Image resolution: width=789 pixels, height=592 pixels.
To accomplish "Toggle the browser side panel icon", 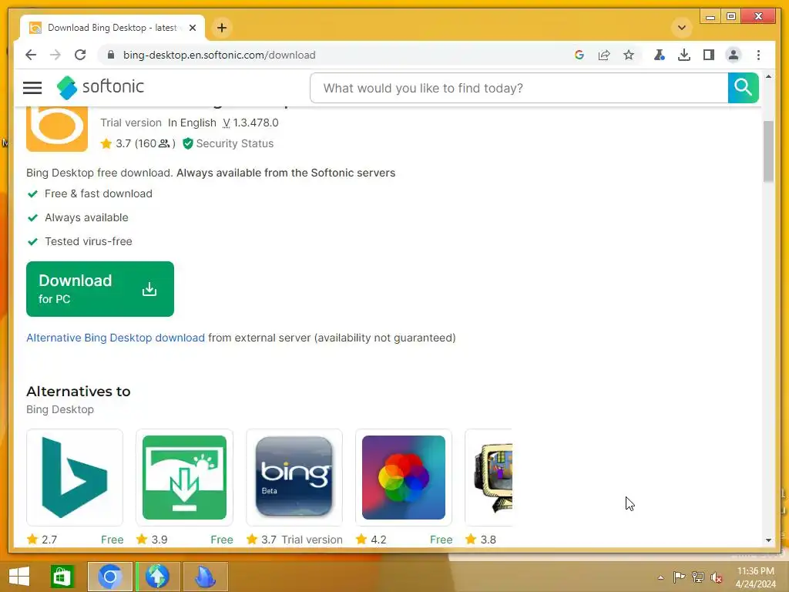I will [709, 55].
